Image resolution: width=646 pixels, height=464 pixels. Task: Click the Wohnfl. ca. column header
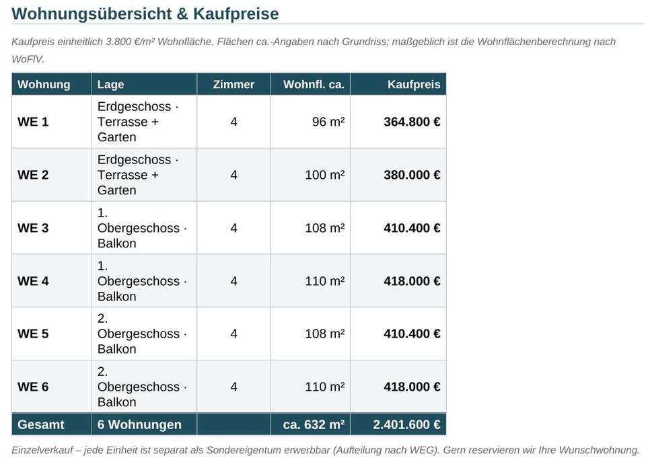point(311,85)
